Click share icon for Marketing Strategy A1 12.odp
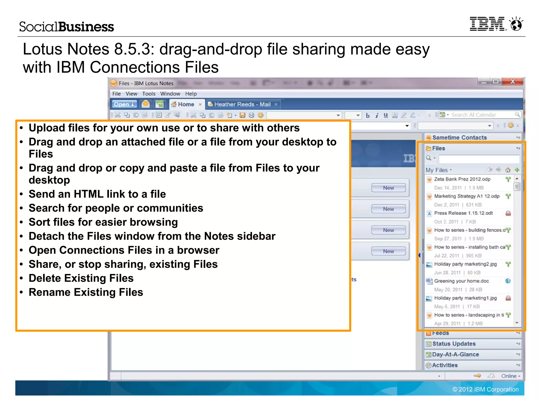The width and height of the screenshot is (539, 404). click(x=508, y=196)
